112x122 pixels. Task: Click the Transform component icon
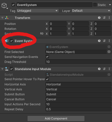pyautogui.click(x=7, y=18)
